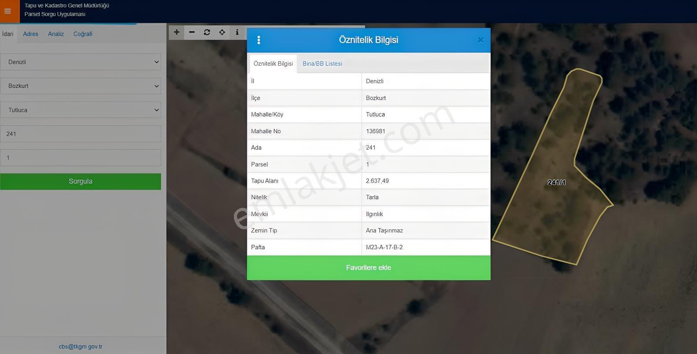Select parcel 241/1 on the map
This screenshot has width=697, height=354.
click(556, 183)
